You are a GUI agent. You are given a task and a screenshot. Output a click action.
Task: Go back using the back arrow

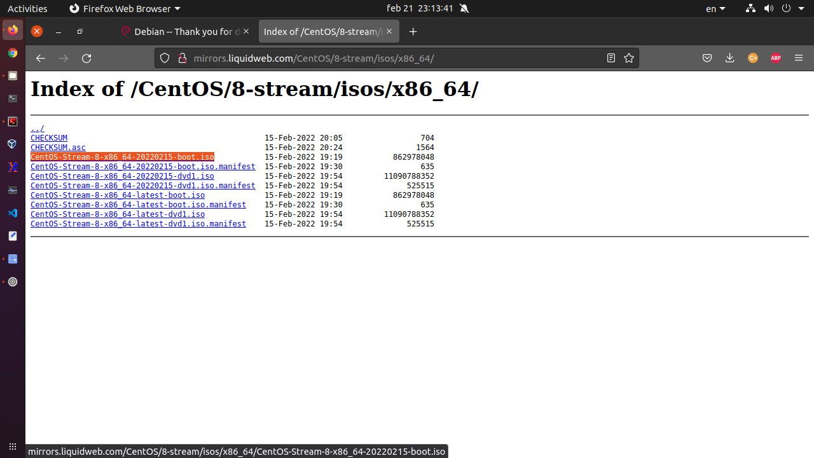(41, 58)
